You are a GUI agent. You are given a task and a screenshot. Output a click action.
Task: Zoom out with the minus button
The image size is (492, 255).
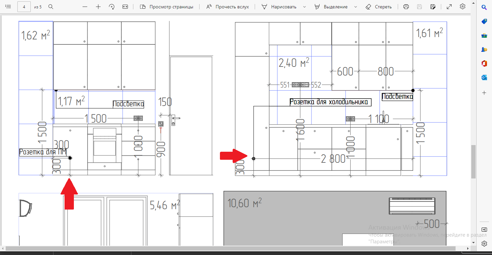[85, 7]
